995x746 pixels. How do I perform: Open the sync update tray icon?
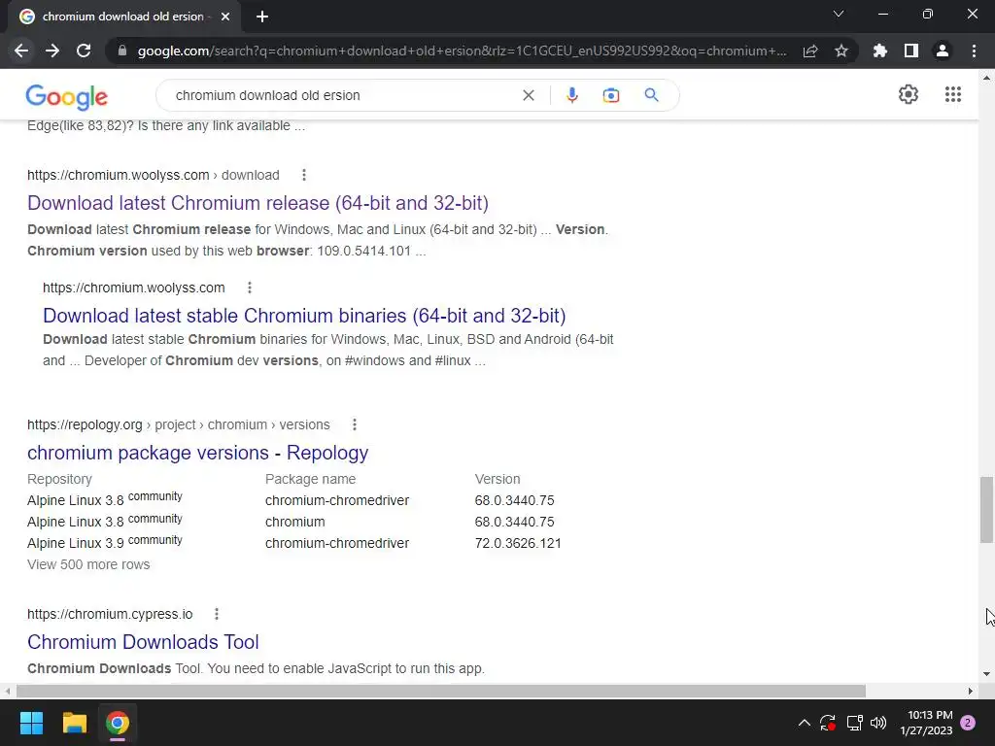click(828, 723)
